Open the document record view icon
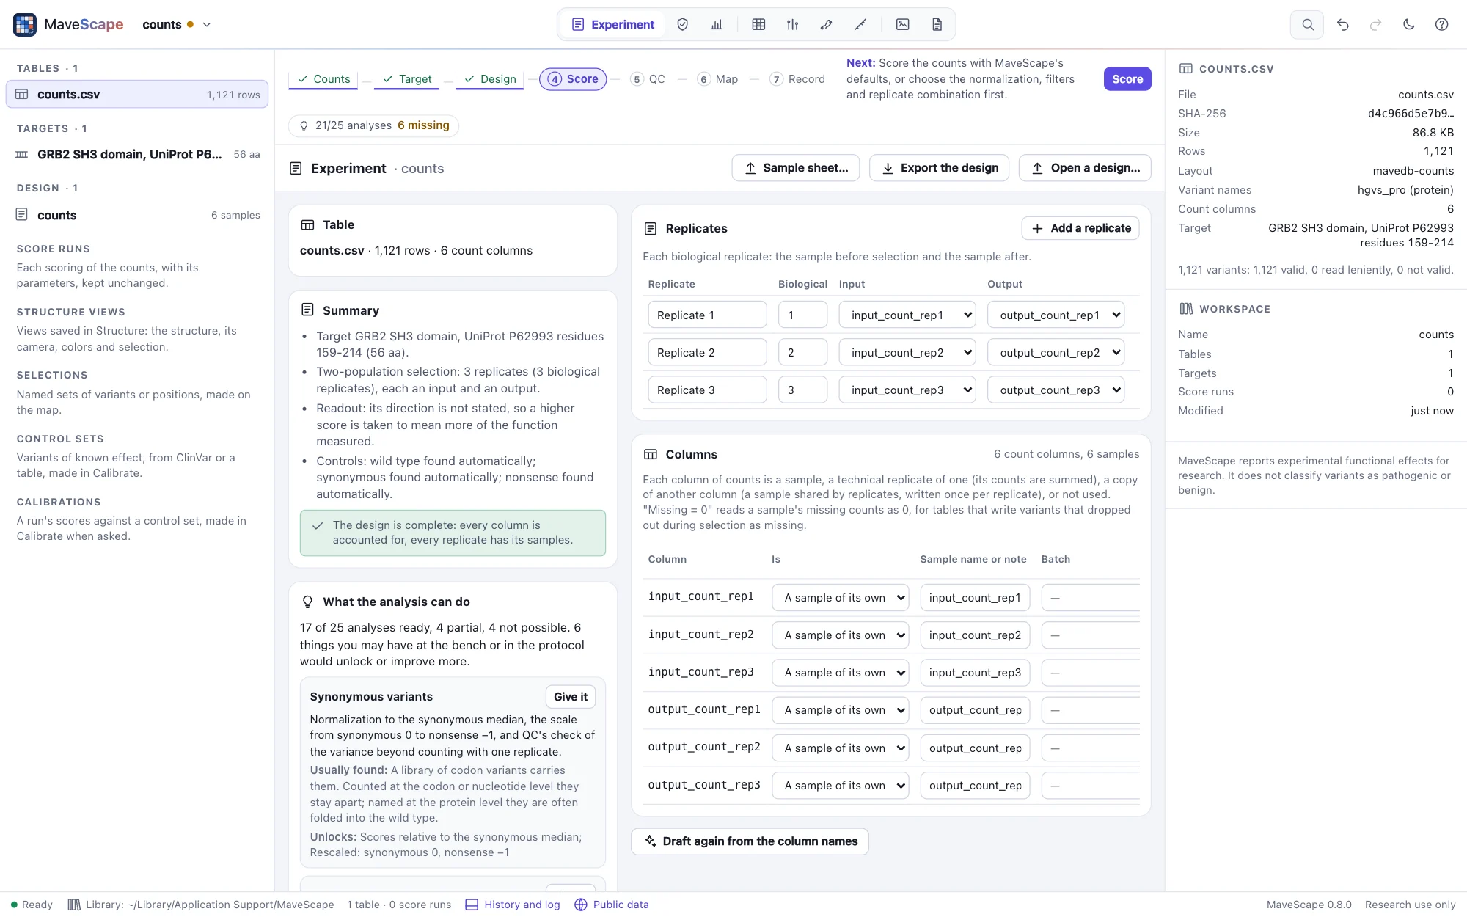 [x=937, y=24]
